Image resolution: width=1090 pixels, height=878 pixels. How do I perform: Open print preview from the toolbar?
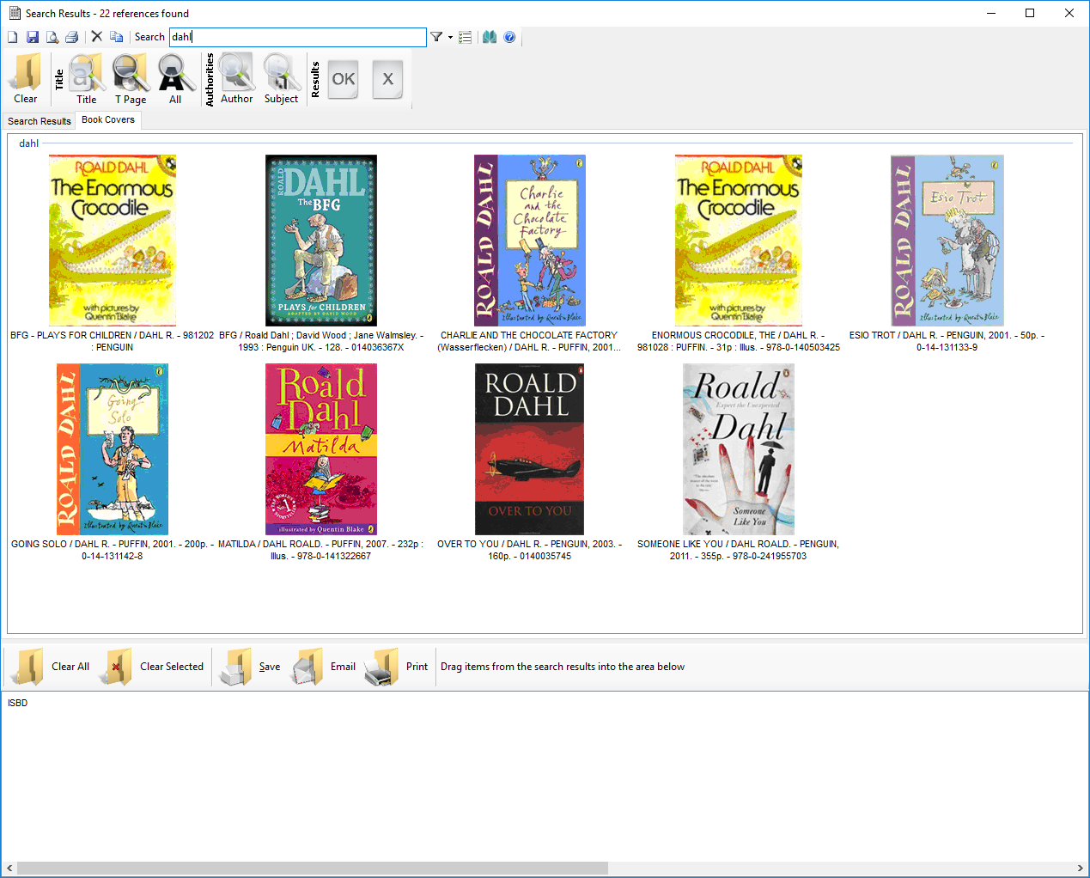point(52,37)
